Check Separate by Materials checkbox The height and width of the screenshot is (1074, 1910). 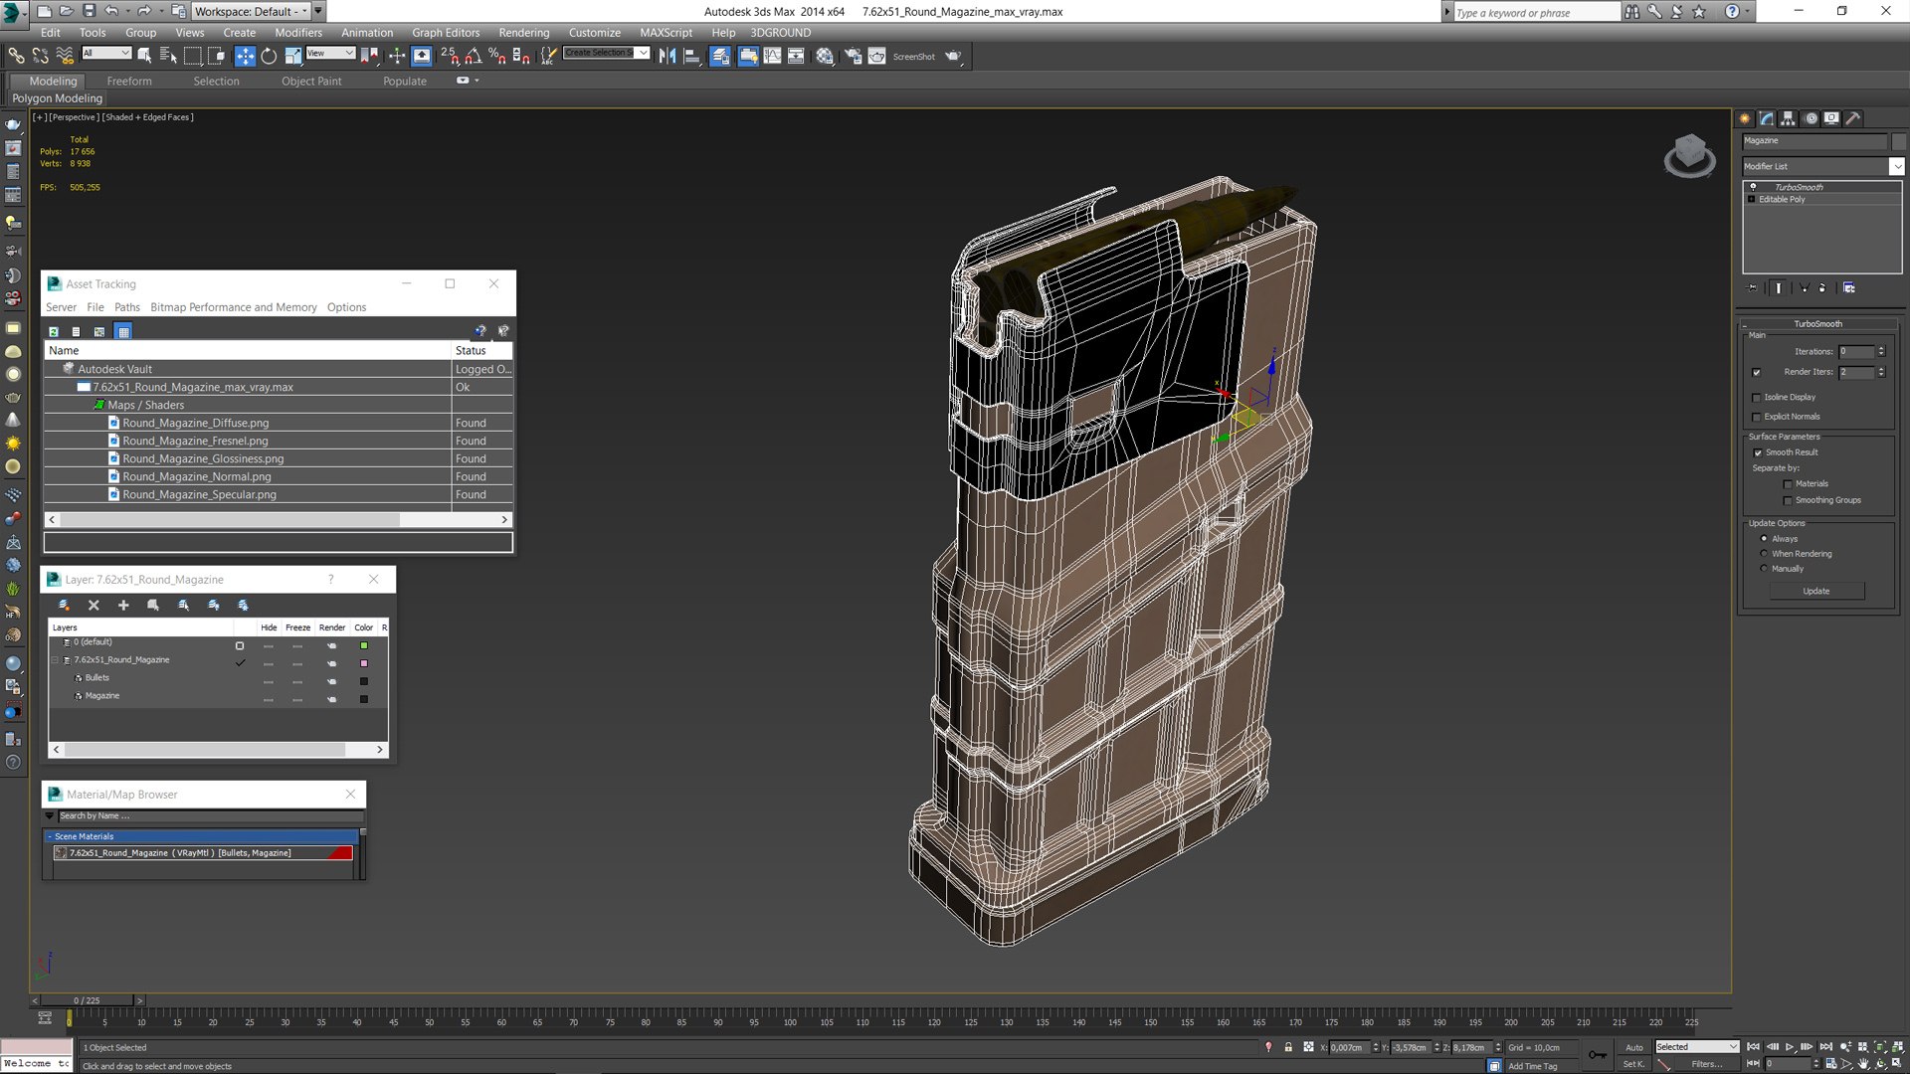pos(1788,484)
